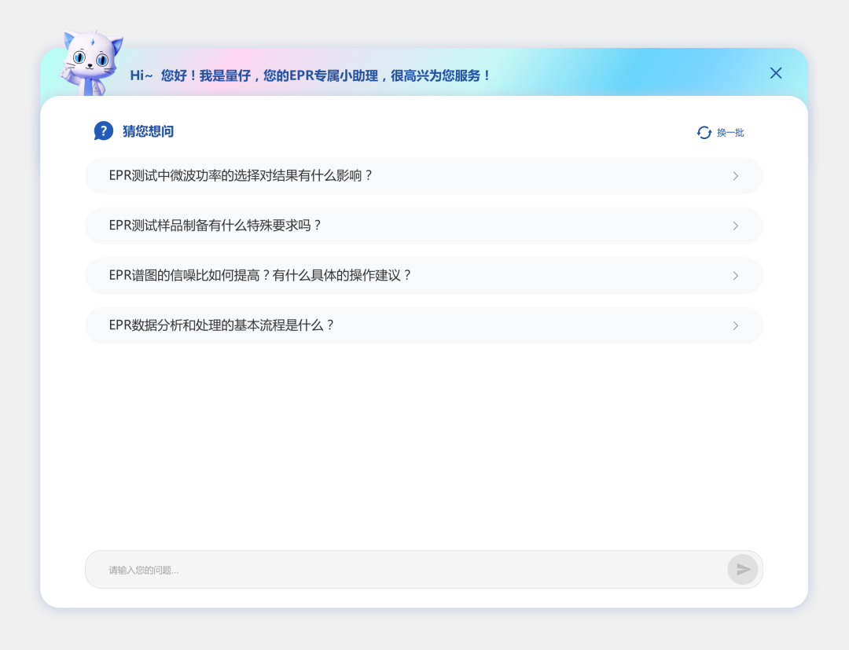Click the blue speech-bubble icon before 猜您想问
The image size is (849, 650).
(103, 130)
